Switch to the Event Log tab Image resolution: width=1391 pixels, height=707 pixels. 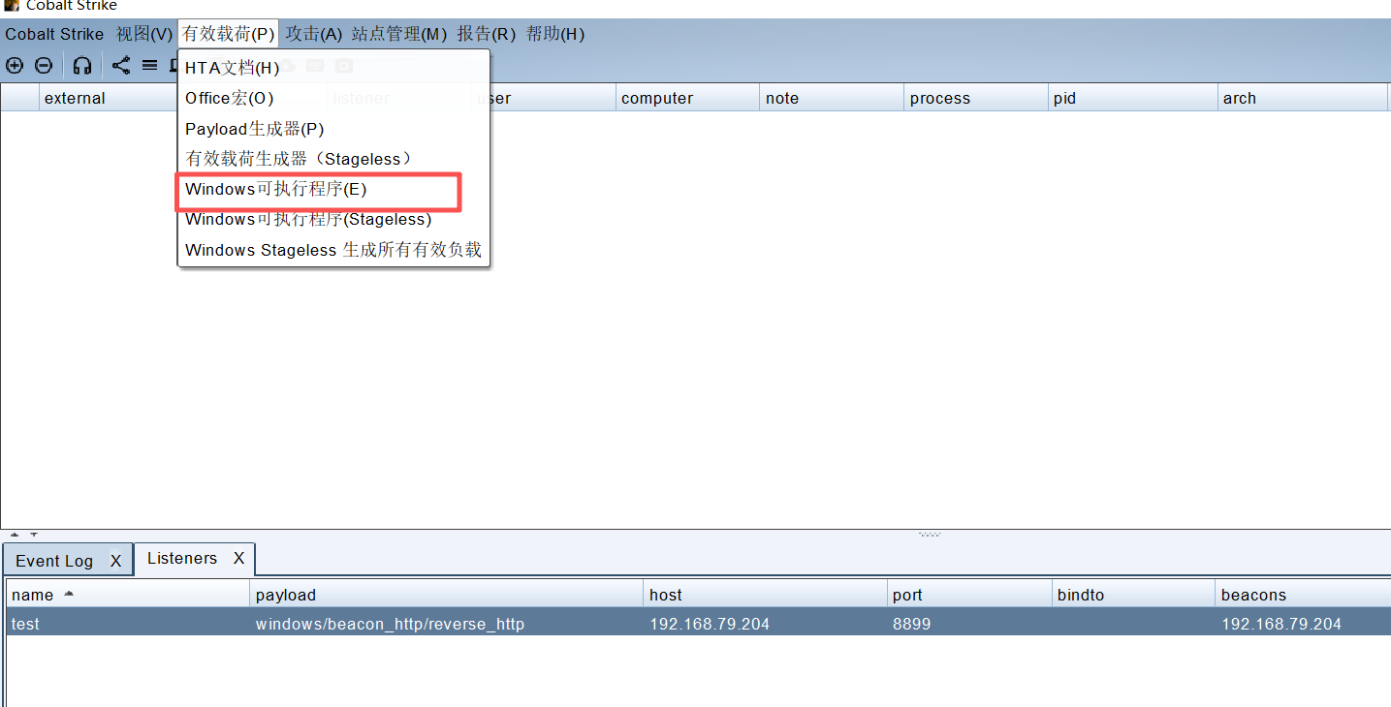pyautogui.click(x=54, y=561)
